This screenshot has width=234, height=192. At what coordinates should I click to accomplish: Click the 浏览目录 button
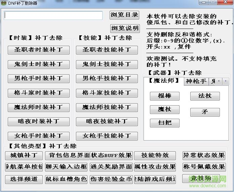124,15
